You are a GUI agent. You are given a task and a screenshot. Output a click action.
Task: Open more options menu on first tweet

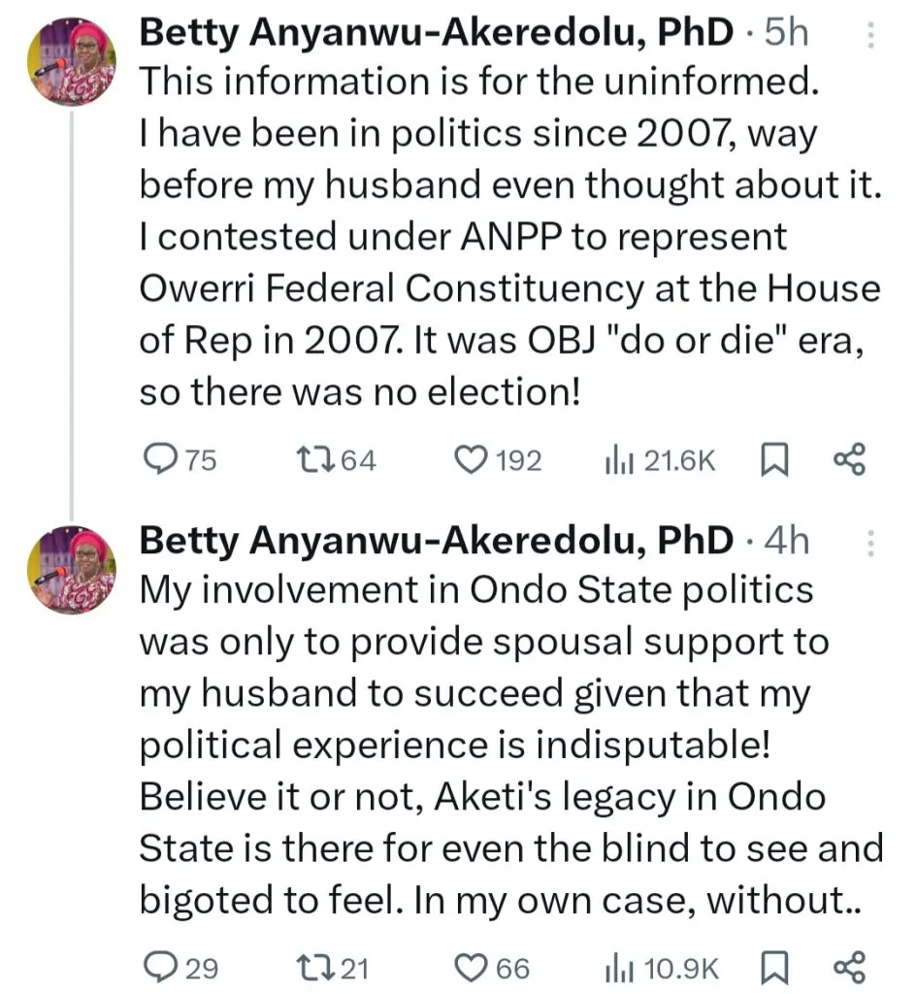pos(869,36)
